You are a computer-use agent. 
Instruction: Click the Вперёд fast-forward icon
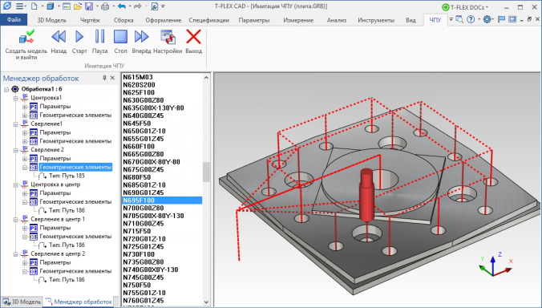pyautogui.click(x=141, y=37)
